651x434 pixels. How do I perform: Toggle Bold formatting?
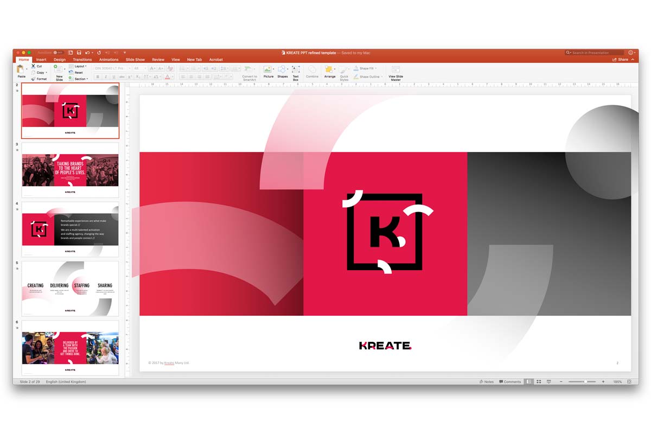pos(98,77)
